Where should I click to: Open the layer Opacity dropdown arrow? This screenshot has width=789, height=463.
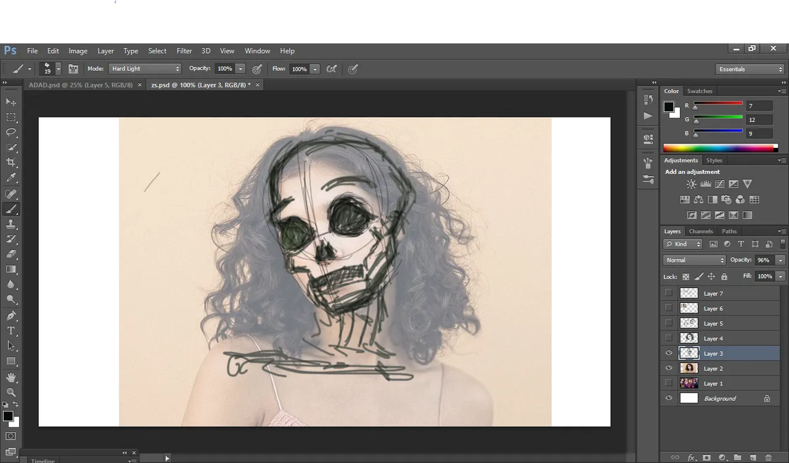click(780, 260)
